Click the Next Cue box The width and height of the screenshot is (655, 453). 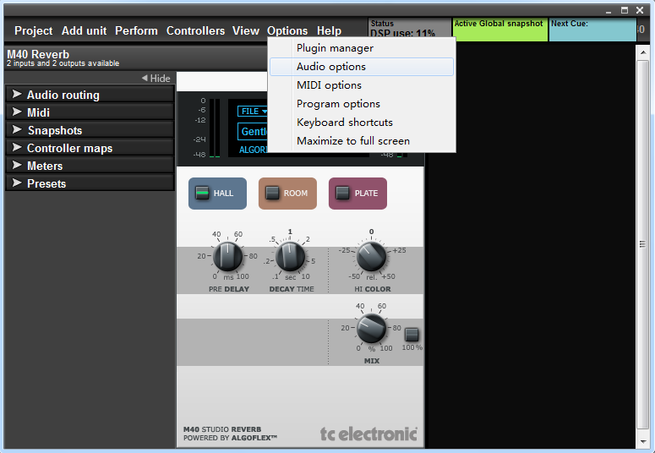[592, 30]
